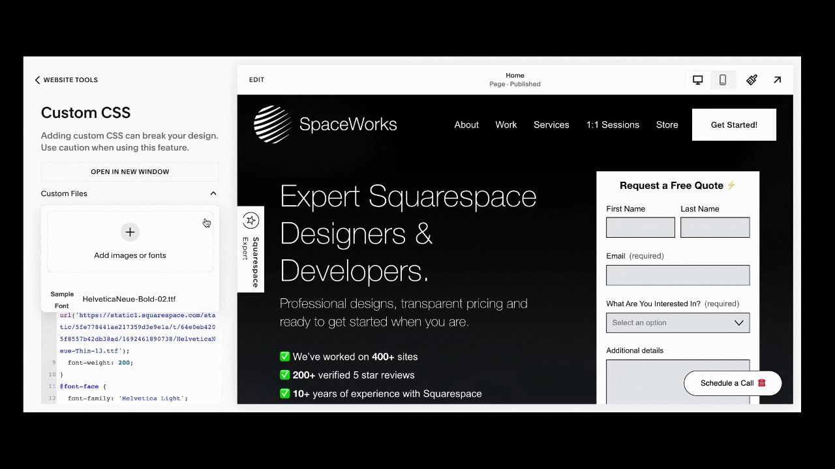This screenshot has width=835, height=469.
Task: Click the 10+ years of experience line
Action: 380,393
